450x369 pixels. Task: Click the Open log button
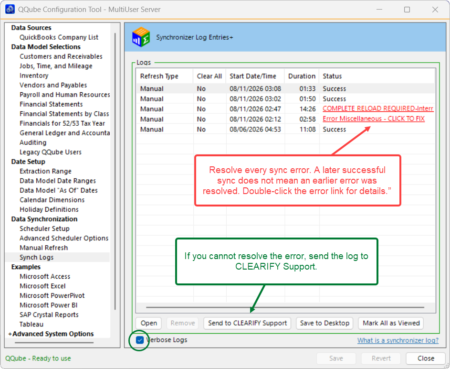point(149,323)
